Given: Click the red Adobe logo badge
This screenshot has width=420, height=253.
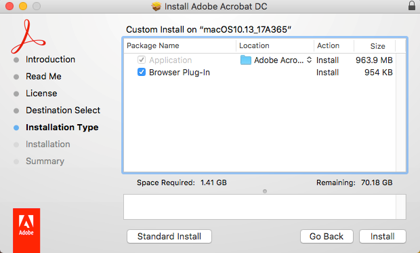Looking at the screenshot, I should pyautogui.click(x=26, y=230).
